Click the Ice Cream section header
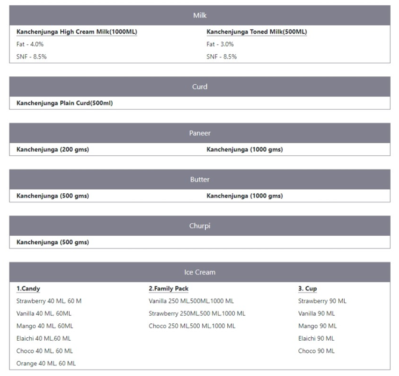Viewport: 399px width, 376px height. (200, 272)
